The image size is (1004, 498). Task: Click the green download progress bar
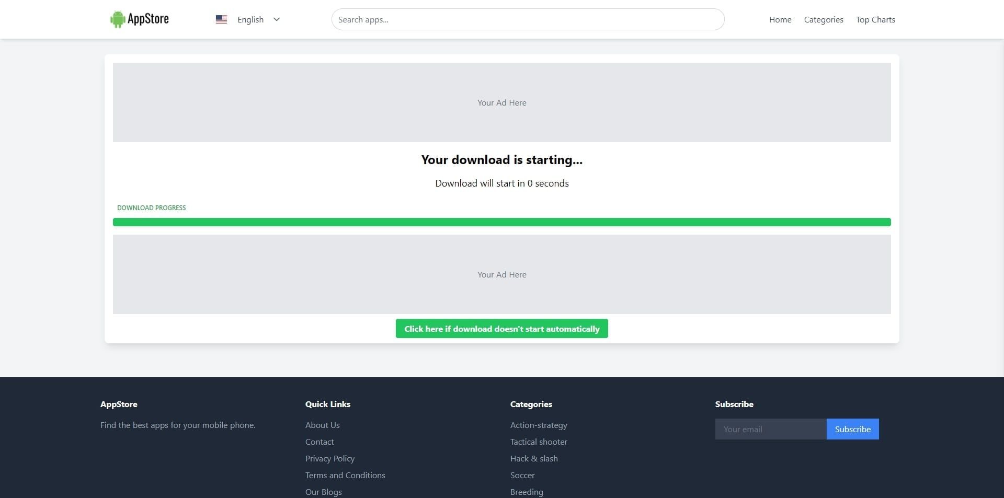point(501,222)
